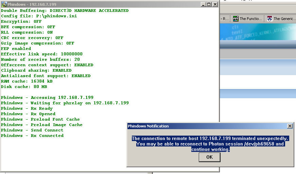
Task: Click the Phindows Notification title bar
Action: click(x=204, y=126)
